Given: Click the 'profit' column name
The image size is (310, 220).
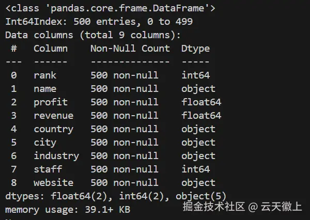Looking at the screenshot, I should [x=51, y=102].
